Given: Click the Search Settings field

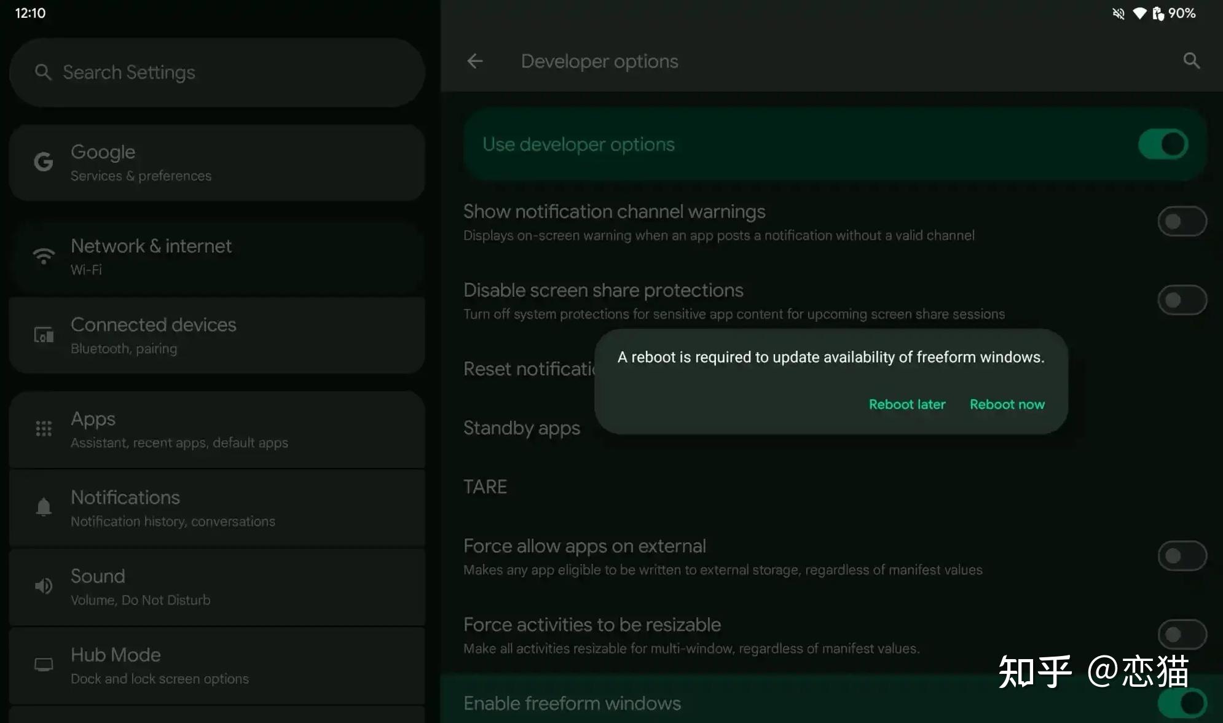Looking at the screenshot, I should [x=215, y=72].
